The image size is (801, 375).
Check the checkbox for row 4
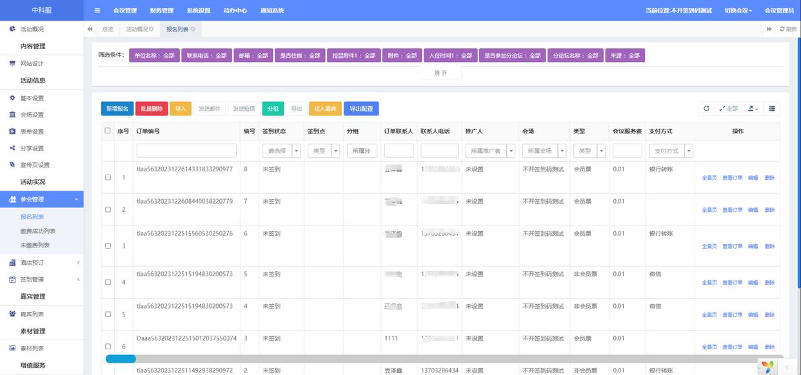click(x=108, y=282)
